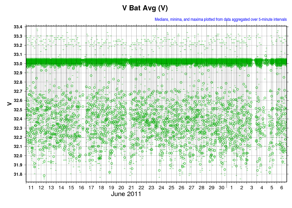The width and height of the screenshot is (292, 208).
Task: Click date label 24 on x-axis
Action: pos(161,187)
